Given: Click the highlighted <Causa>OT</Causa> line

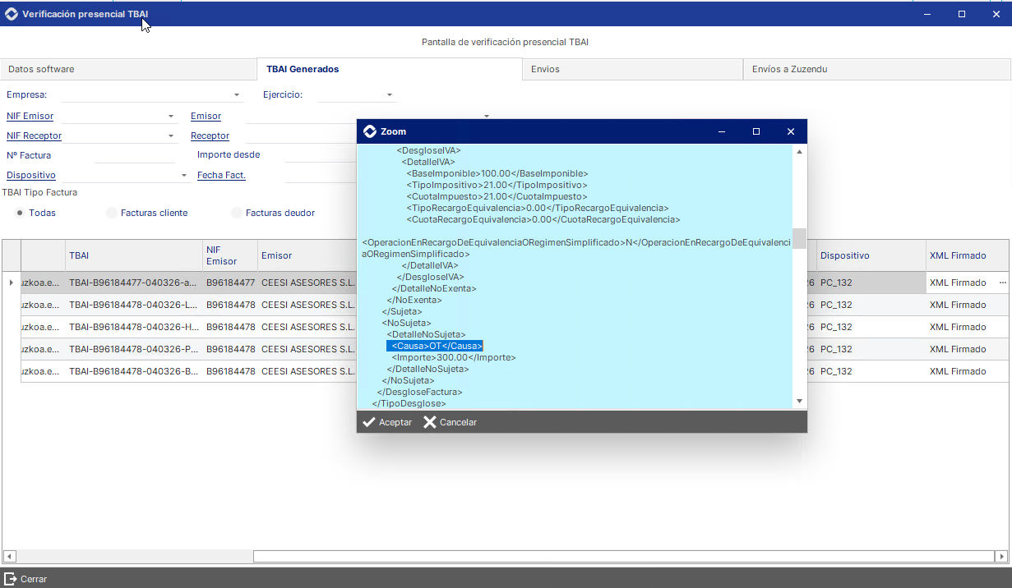Looking at the screenshot, I should pyautogui.click(x=435, y=346).
